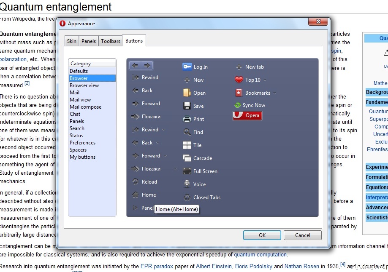The height and width of the screenshot is (272, 388).
Task: Click the Voice microphone icon
Action: click(x=187, y=184)
